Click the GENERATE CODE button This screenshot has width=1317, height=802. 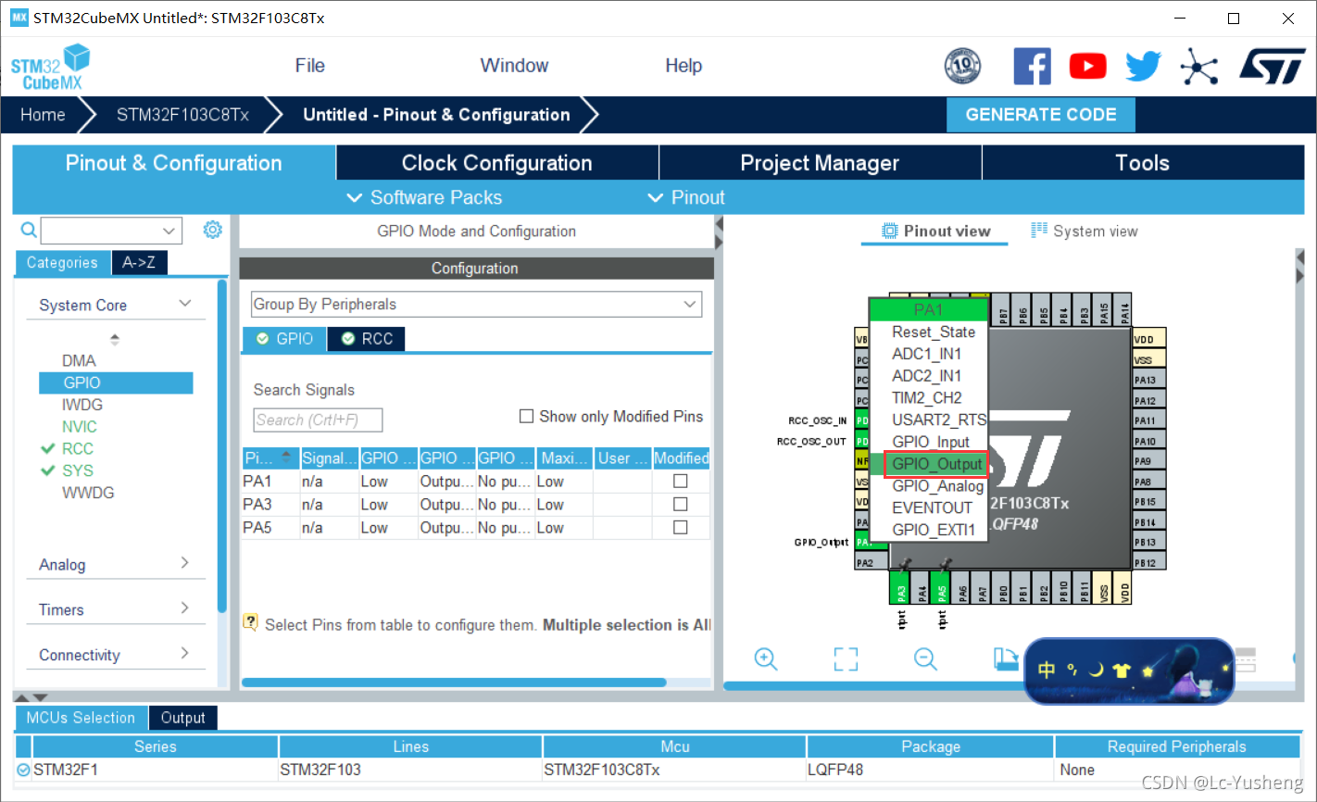coord(1041,115)
